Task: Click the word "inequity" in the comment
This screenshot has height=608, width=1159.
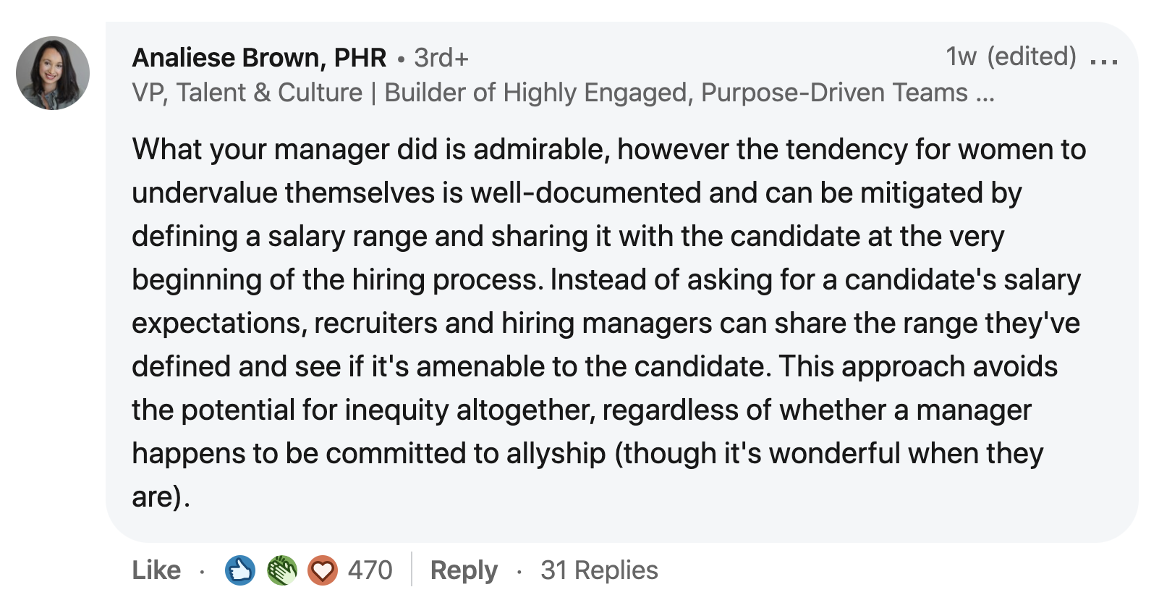Action: point(396,410)
